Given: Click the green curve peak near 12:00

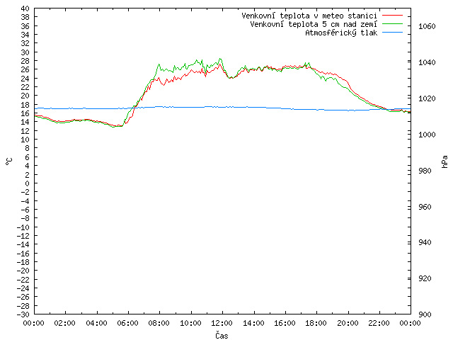Looking at the screenshot, I should click(x=220, y=59).
